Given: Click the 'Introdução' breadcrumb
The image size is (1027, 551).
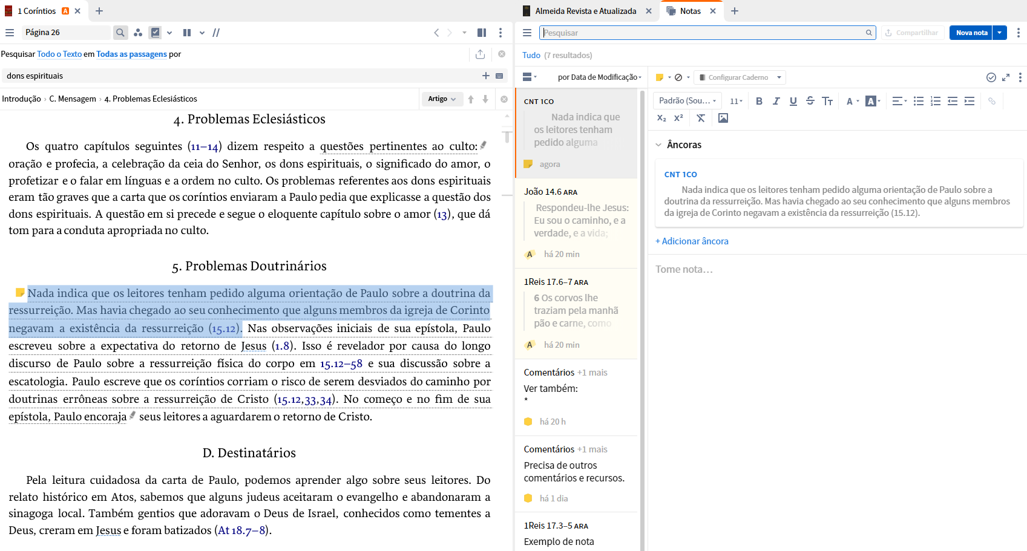Looking at the screenshot, I should click(x=21, y=99).
